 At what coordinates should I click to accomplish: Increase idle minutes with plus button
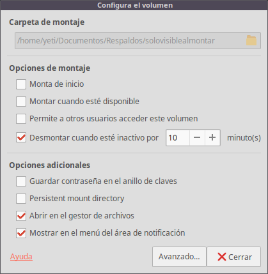pyautogui.click(x=212, y=137)
